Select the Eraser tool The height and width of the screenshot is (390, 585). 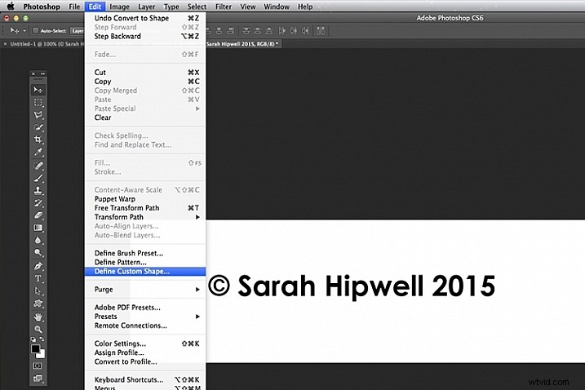coord(38,215)
